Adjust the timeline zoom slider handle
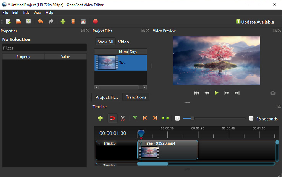 pos(193,118)
